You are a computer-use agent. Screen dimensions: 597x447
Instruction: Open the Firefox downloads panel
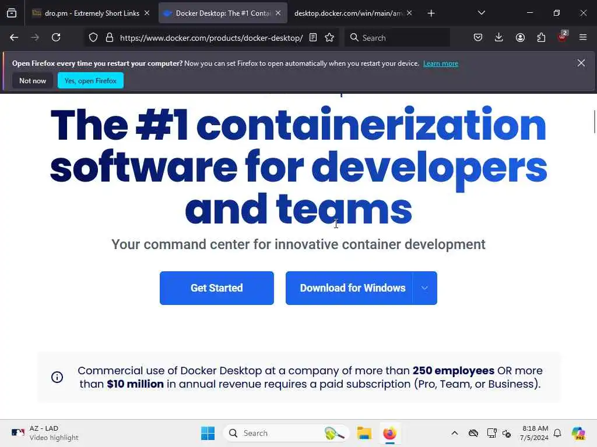coord(499,38)
